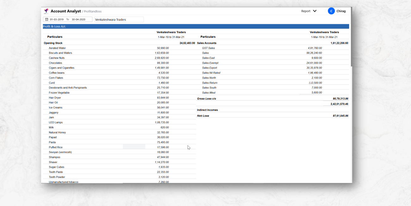The image size is (411, 206).
Task: Collapse the Sales Accounts group row
Action: pos(207,43)
